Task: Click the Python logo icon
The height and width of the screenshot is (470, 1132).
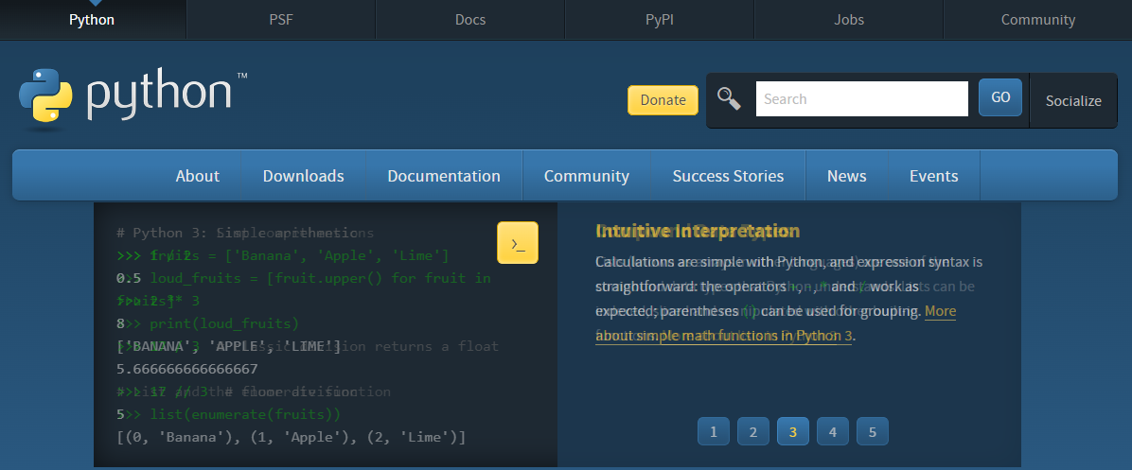Action: 45,96
